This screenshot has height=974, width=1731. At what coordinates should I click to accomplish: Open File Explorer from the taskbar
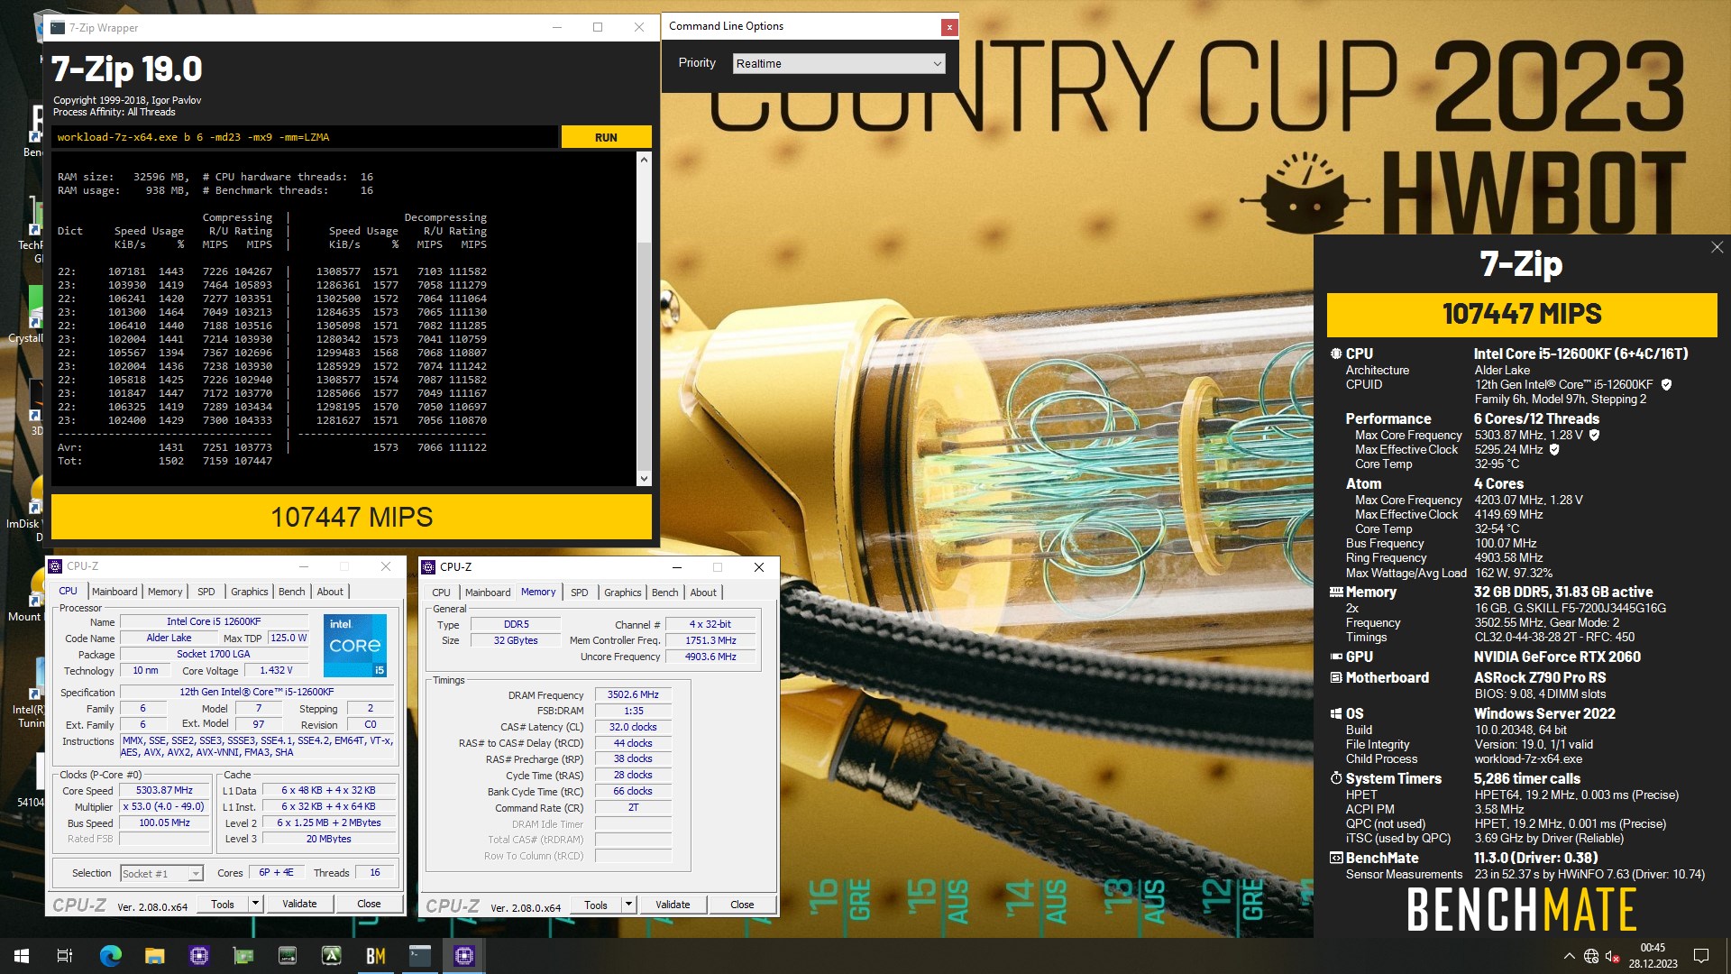pos(154,956)
